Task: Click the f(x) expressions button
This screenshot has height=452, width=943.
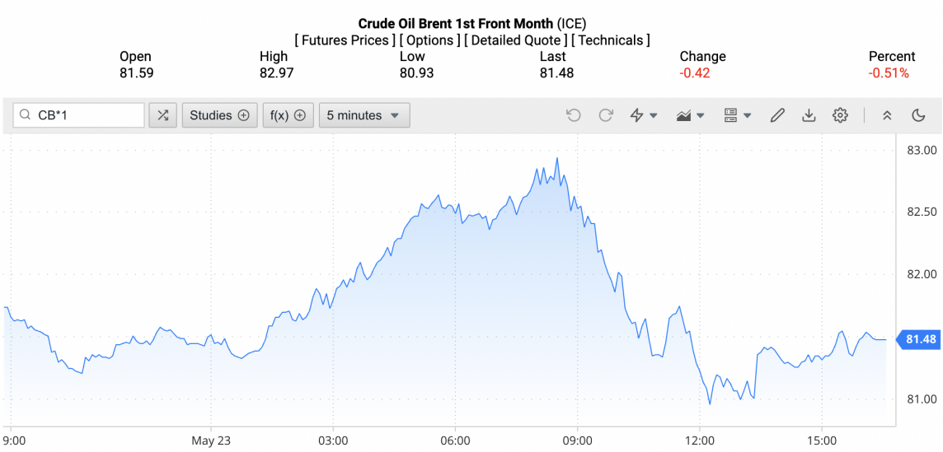Action: [289, 115]
